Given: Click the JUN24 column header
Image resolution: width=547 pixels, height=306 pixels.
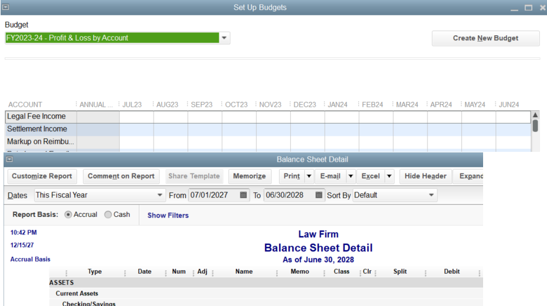Looking at the screenshot, I should (509, 105).
